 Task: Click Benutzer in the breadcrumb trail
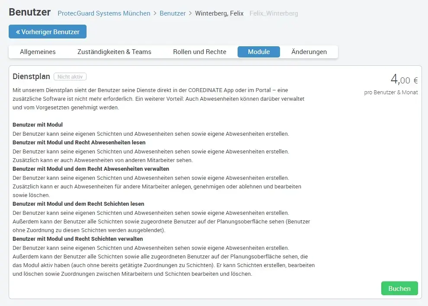click(x=173, y=13)
